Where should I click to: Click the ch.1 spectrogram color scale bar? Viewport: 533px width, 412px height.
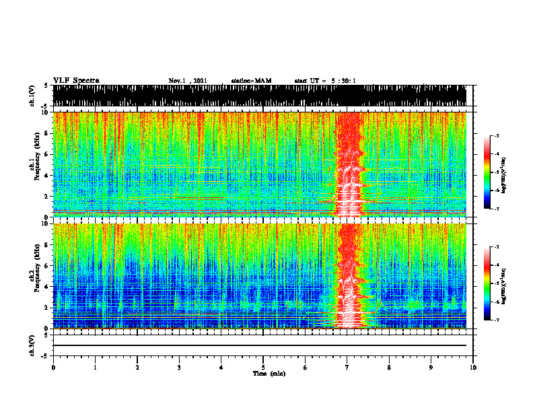(487, 172)
